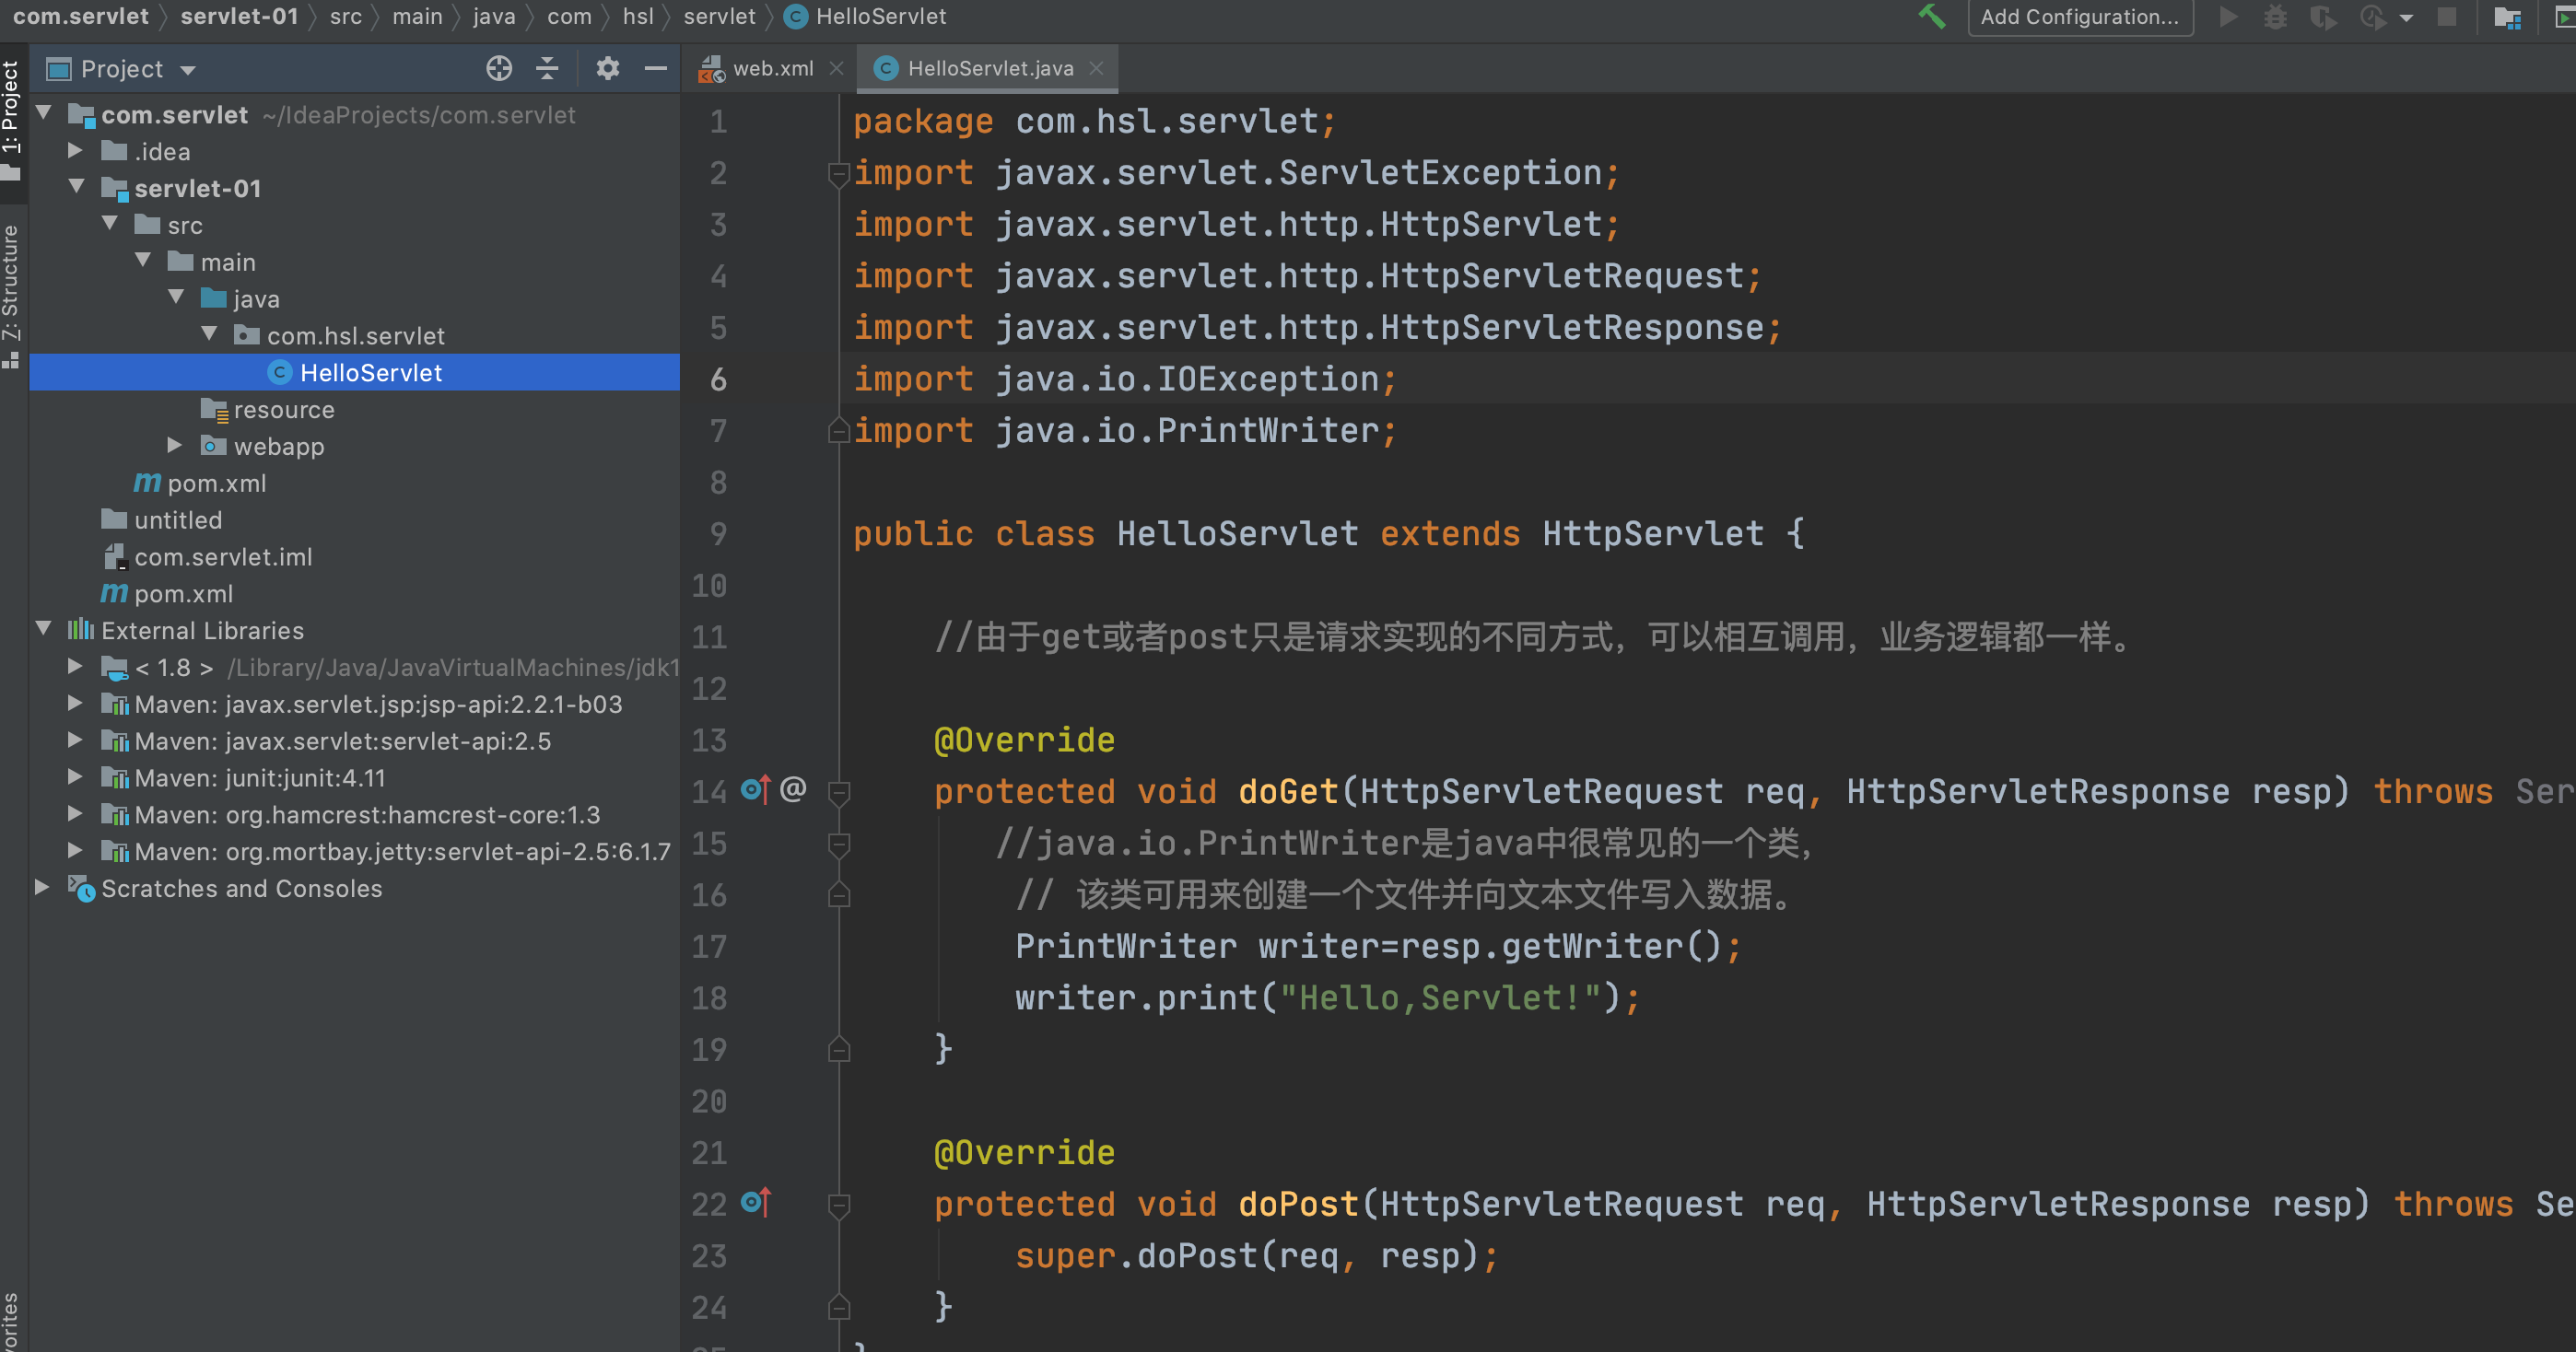Open the Project view dropdown
Viewport: 2576px width, 1352px height.
point(187,69)
